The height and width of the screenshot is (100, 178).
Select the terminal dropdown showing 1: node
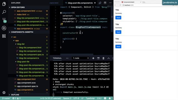coord(80,58)
